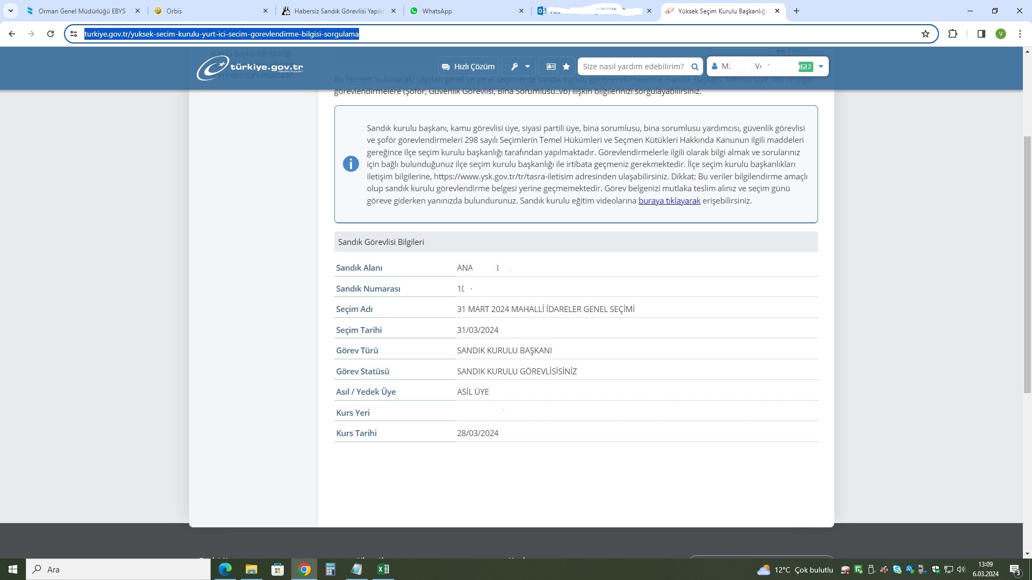The width and height of the screenshot is (1032, 580).
Task: Launch Microsoft Edge from taskbar
Action: point(225,569)
